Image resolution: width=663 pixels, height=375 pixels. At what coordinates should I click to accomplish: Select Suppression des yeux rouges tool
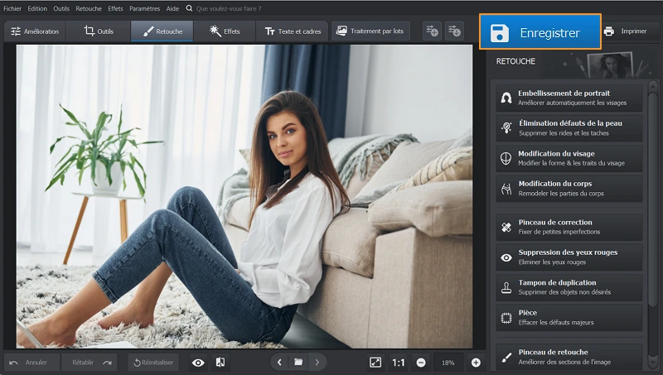[x=569, y=257]
